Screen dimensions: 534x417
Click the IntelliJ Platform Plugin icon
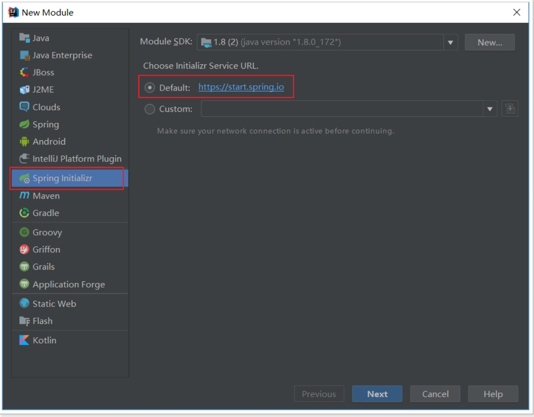tap(24, 159)
